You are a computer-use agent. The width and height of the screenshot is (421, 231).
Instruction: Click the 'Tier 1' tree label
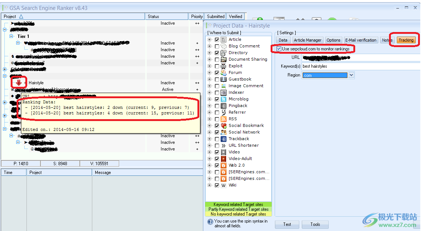(24, 36)
